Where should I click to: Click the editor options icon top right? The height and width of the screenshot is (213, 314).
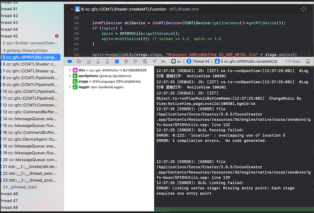(x=304, y=9)
